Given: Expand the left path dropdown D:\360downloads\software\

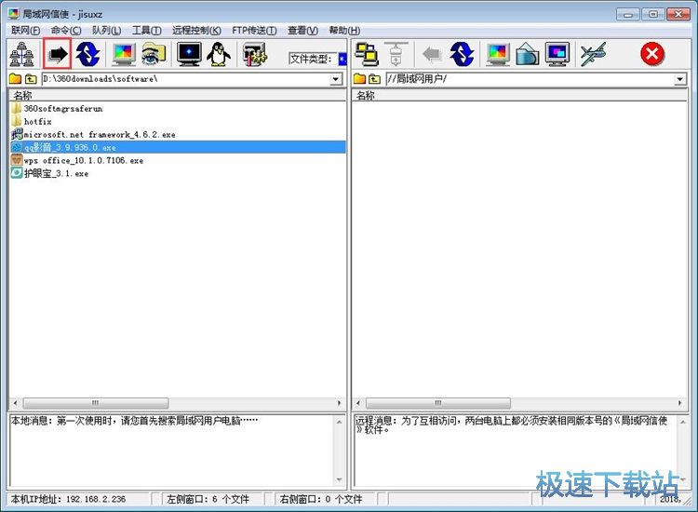Looking at the screenshot, I should [336, 79].
